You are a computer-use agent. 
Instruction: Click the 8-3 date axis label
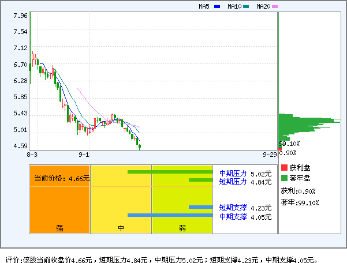tap(32, 155)
